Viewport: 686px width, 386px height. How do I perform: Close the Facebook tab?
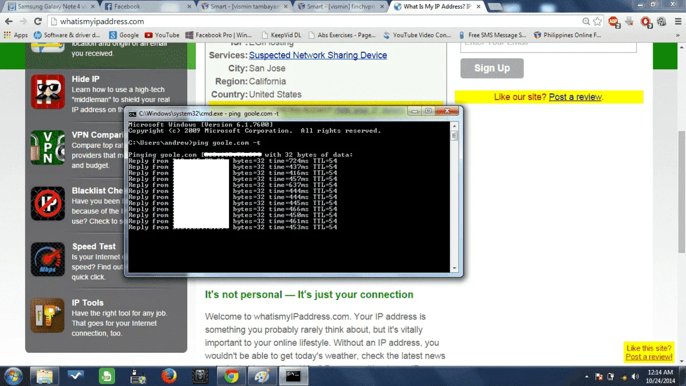189,6
